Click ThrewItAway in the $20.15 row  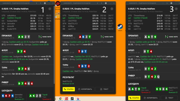click(74, 15)
